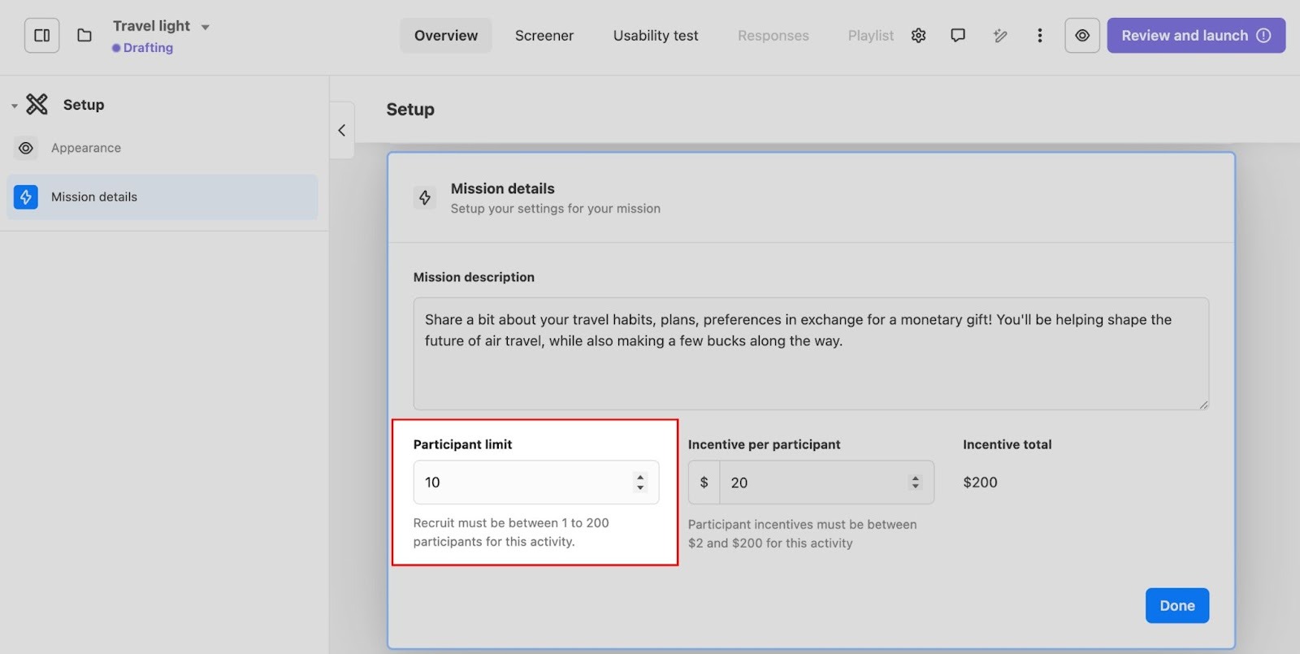This screenshot has height=654, width=1300.
Task: Collapse the Setup section triangle
Action: point(14,106)
